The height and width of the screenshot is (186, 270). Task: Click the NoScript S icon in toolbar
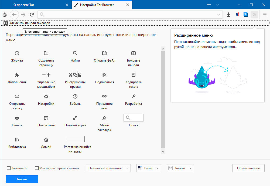[x=237, y=15]
